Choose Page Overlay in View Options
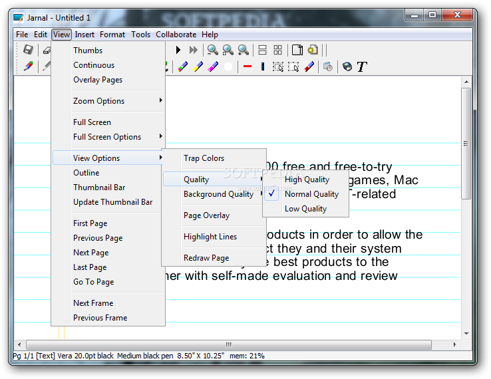The width and height of the screenshot is (491, 379). point(214,215)
